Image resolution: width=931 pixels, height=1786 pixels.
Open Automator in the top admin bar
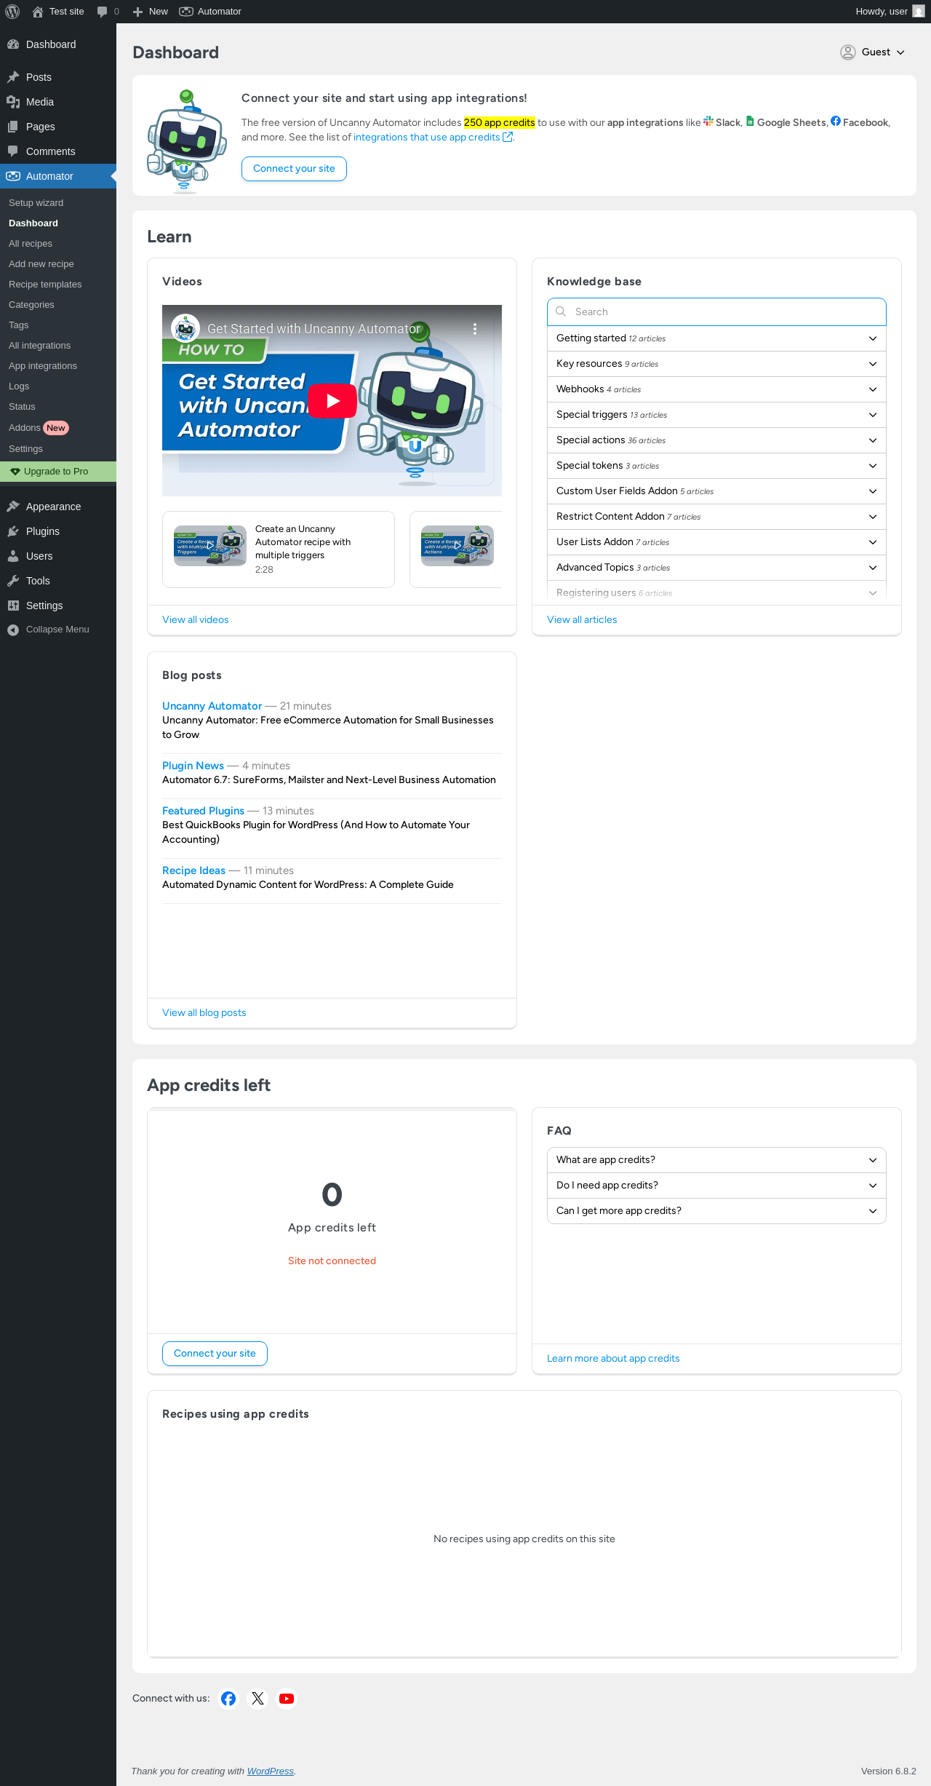[210, 12]
